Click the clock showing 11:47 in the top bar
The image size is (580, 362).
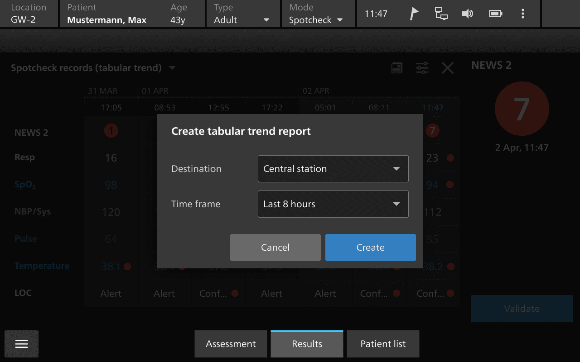tap(376, 14)
